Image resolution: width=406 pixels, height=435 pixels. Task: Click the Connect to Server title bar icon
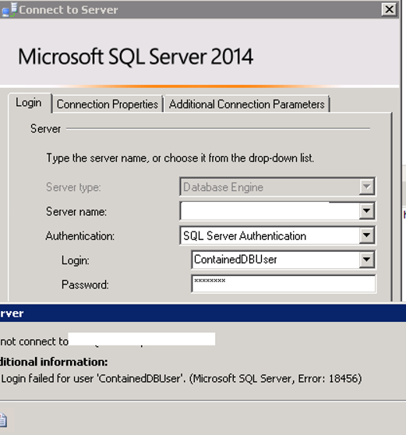click(9, 9)
